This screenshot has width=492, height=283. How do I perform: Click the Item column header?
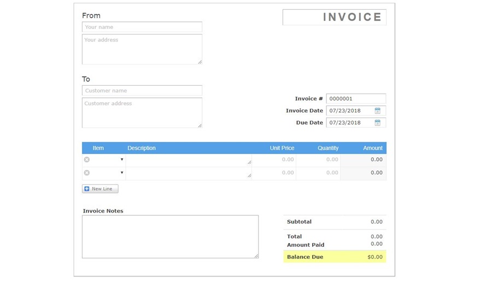click(x=98, y=148)
